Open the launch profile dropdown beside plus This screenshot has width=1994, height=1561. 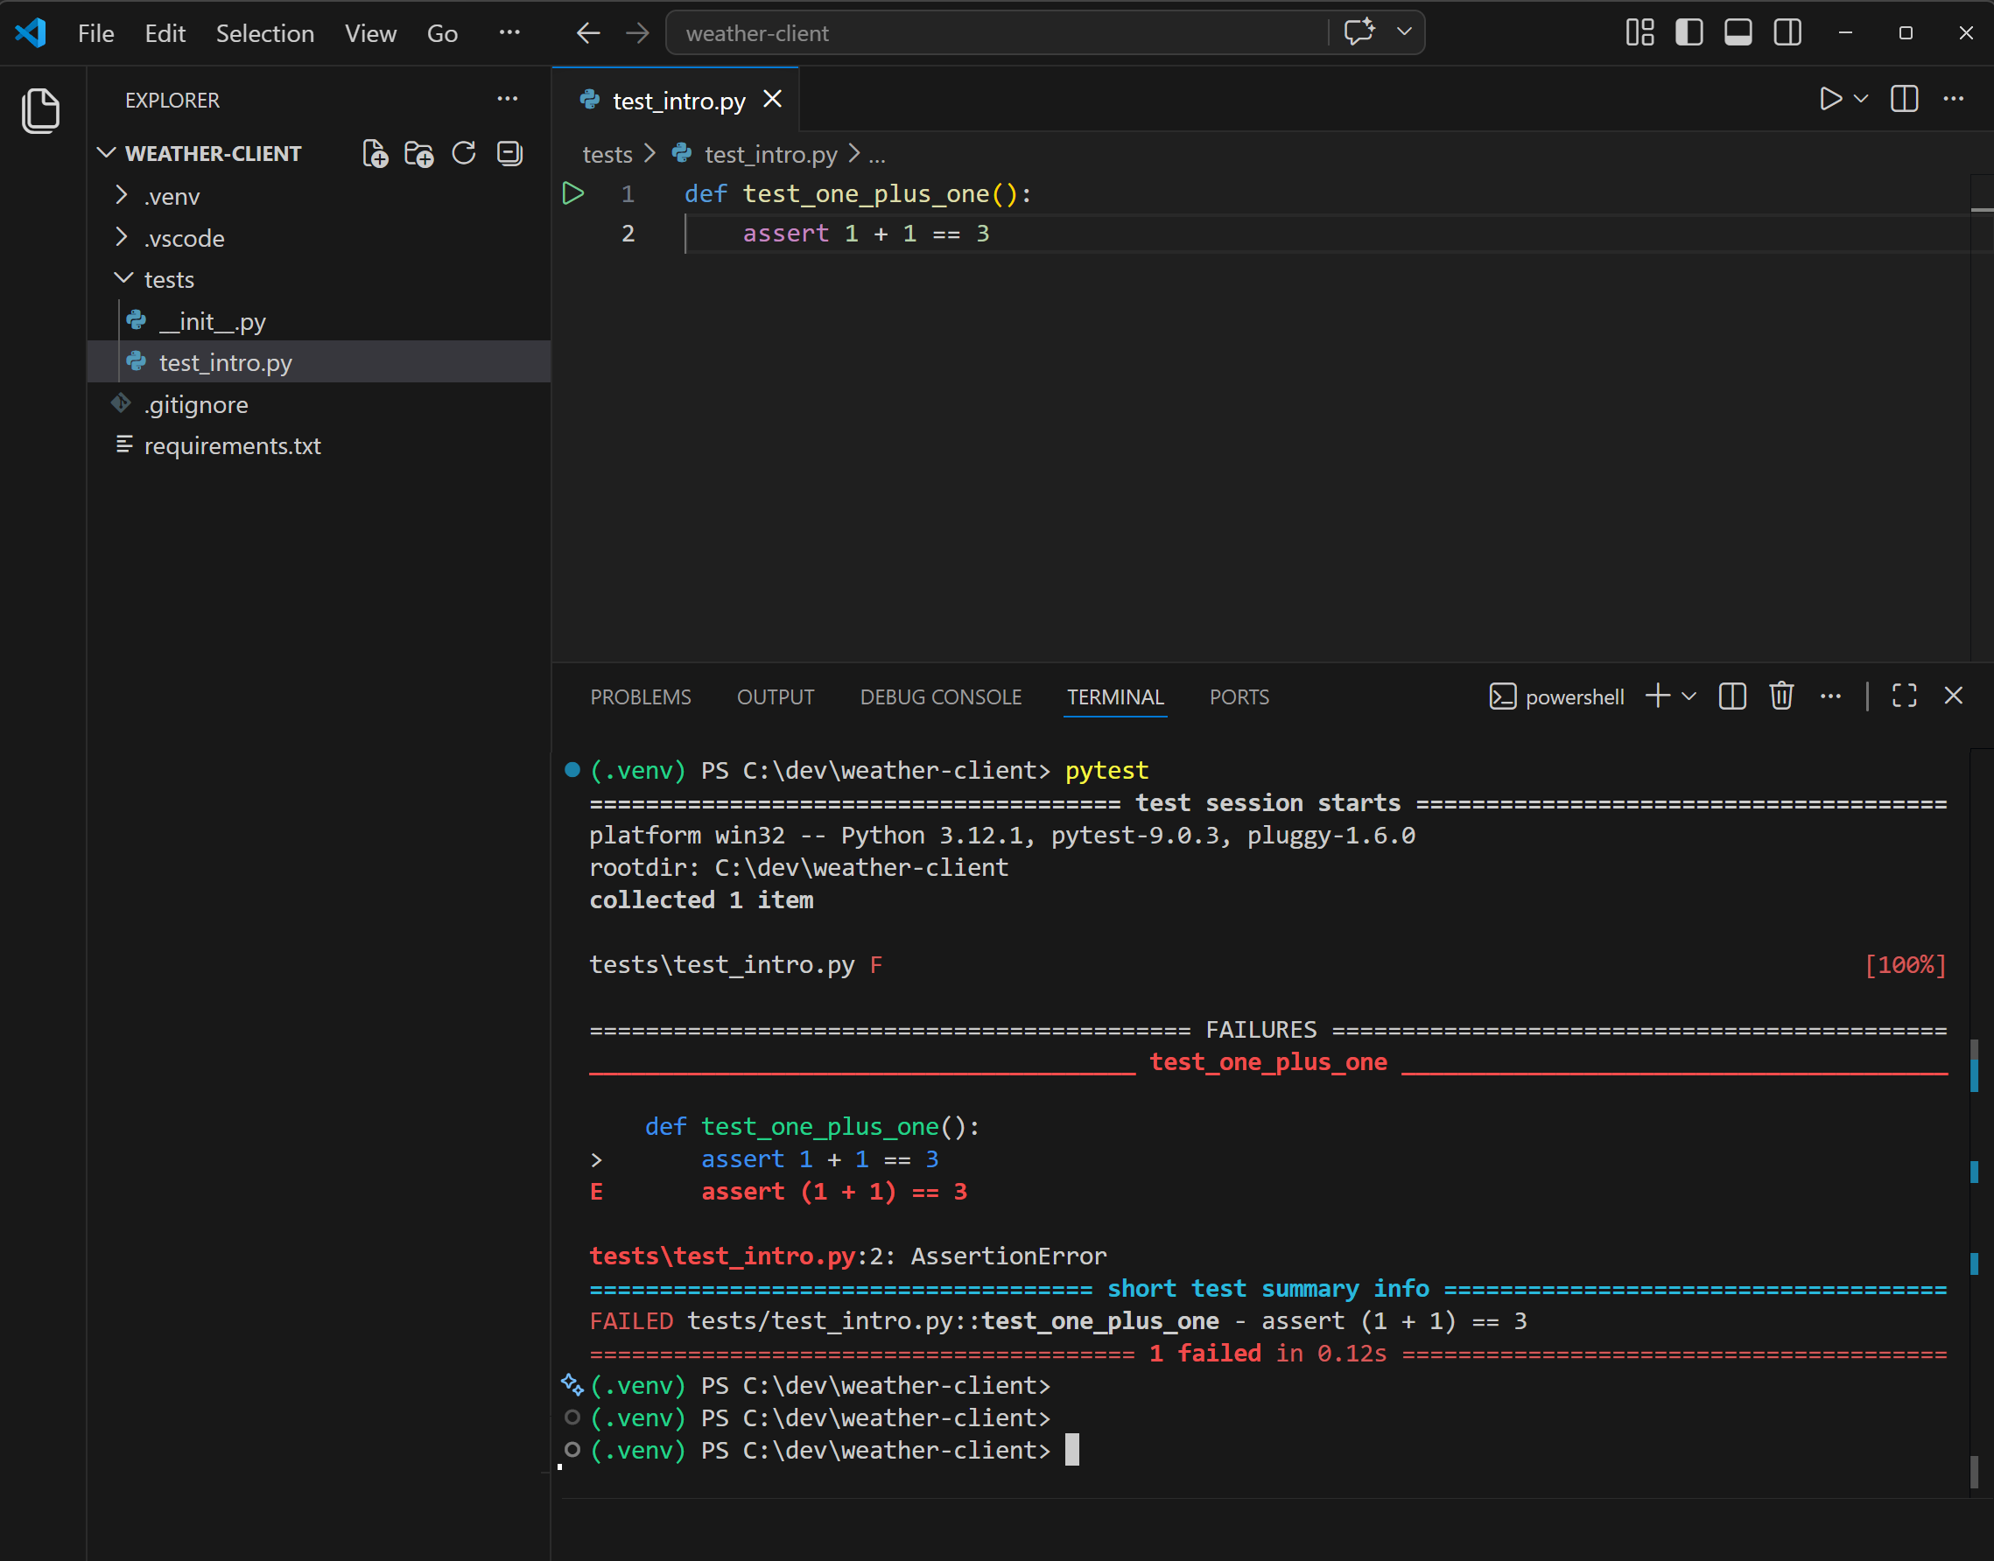tap(1689, 696)
